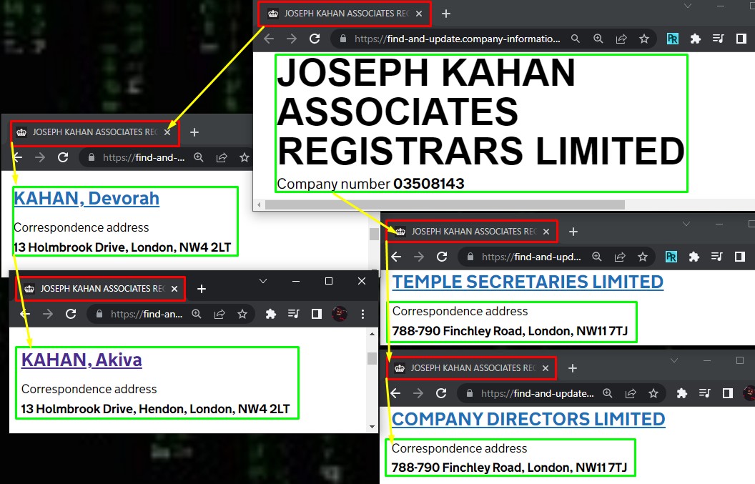Close the tab in Temple Secretaries window
The width and height of the screenshot is (755, 484).
[546, 232]
